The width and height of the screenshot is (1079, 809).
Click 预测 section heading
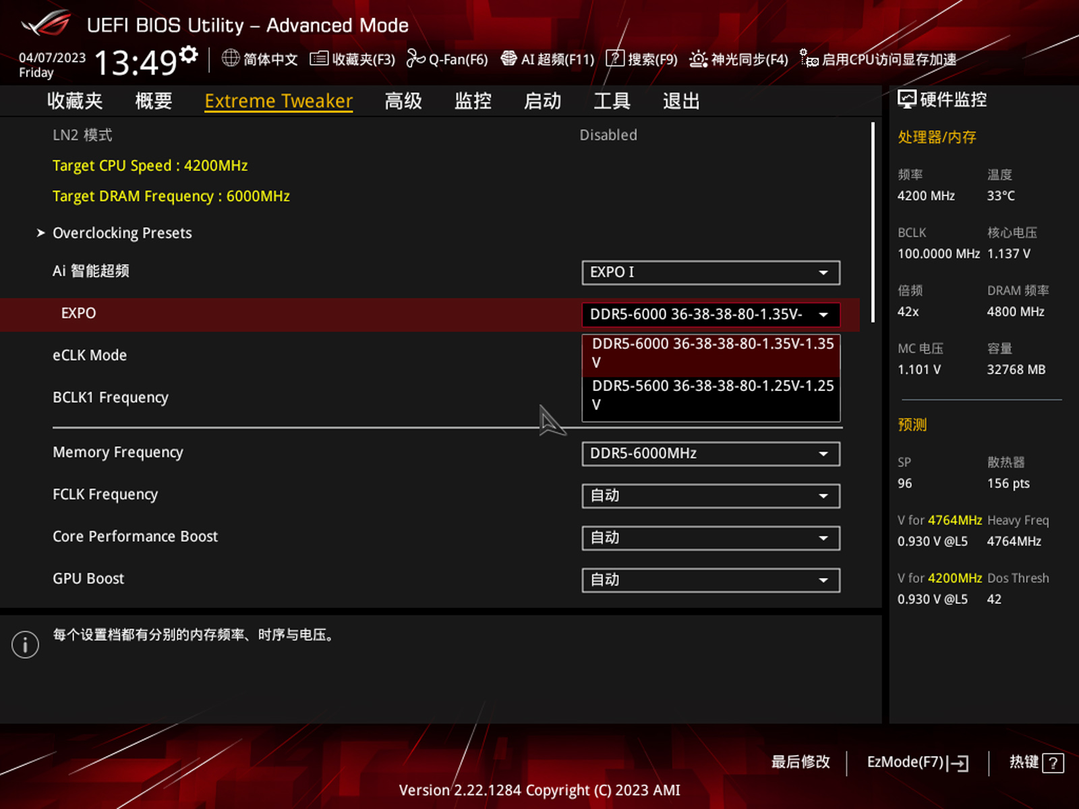912,425
